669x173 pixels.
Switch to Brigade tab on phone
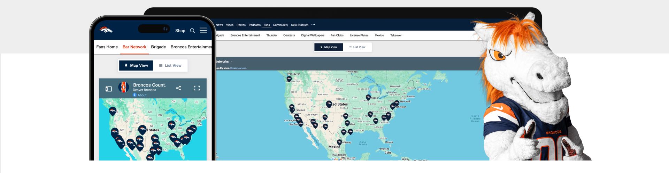pyautogui.click(x=159, y=47)
